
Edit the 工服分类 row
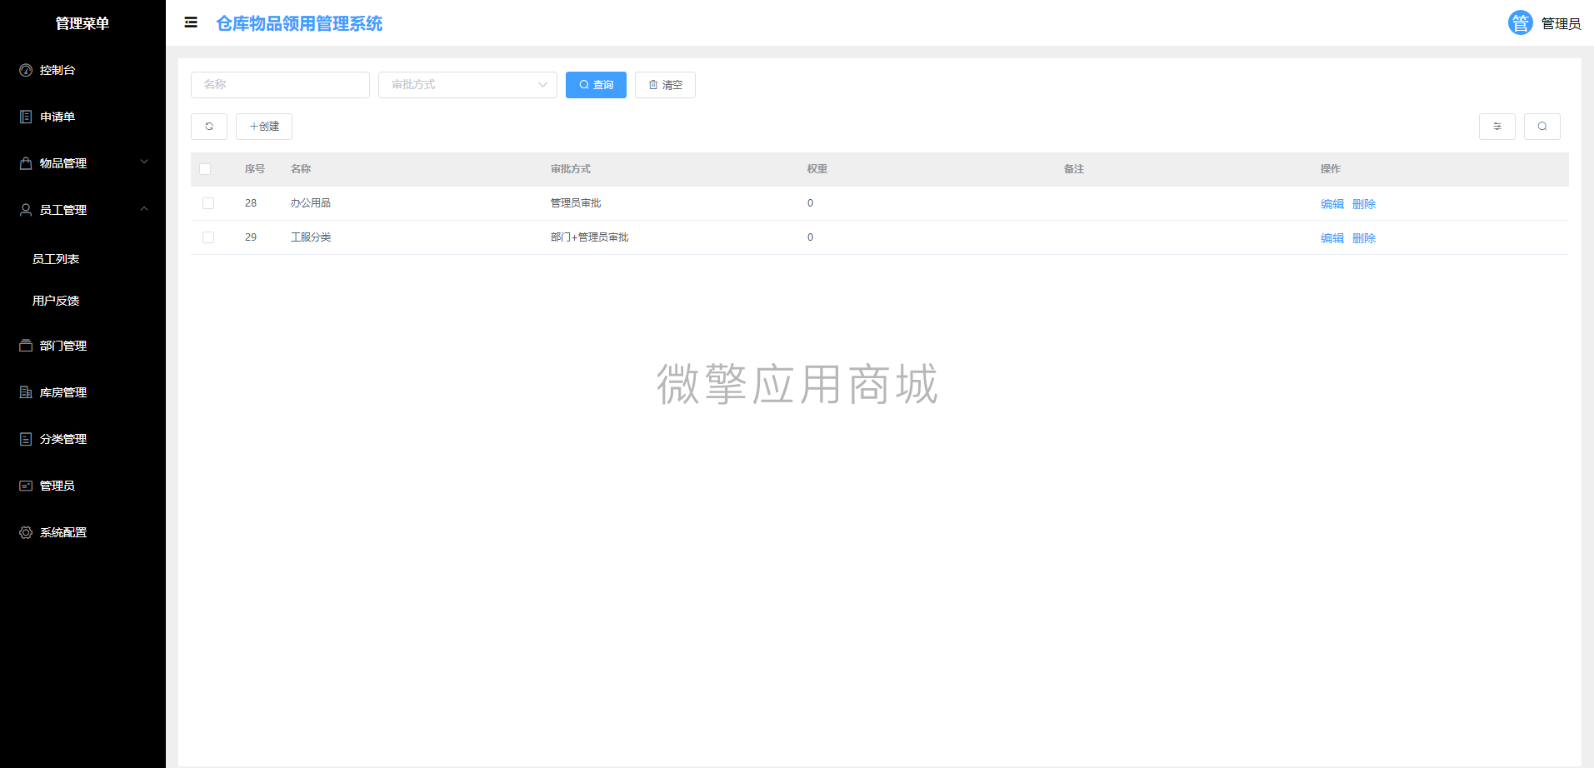[x=1332, y=238]
